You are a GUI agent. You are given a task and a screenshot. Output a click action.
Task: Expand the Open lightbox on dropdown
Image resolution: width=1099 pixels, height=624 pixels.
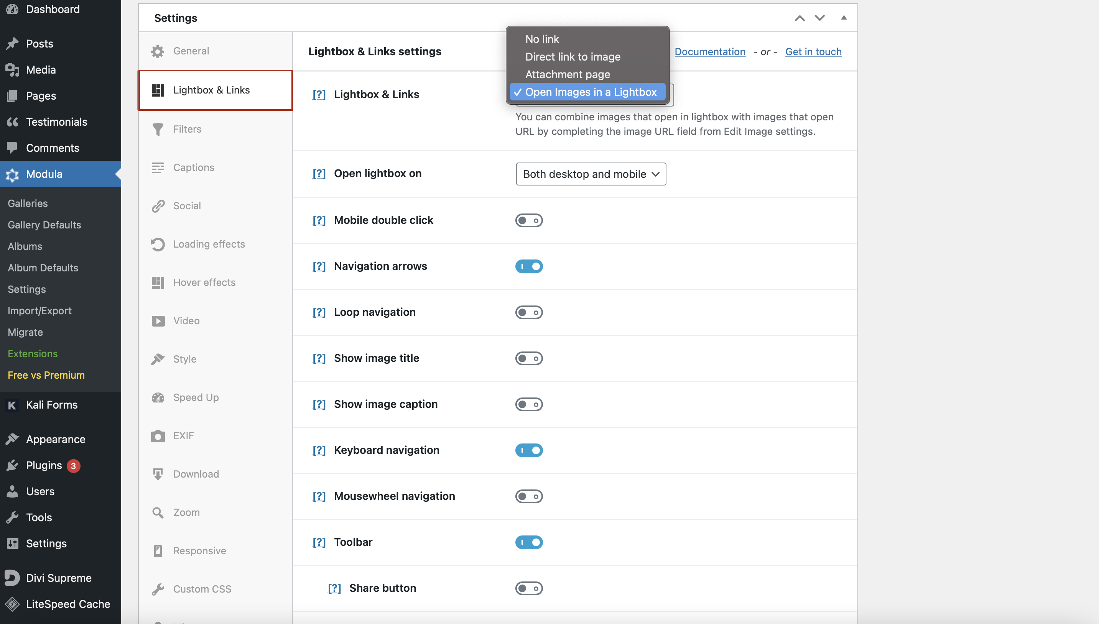click(x=591, y=174)
